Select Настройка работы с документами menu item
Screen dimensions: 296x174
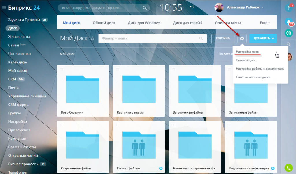260,69
